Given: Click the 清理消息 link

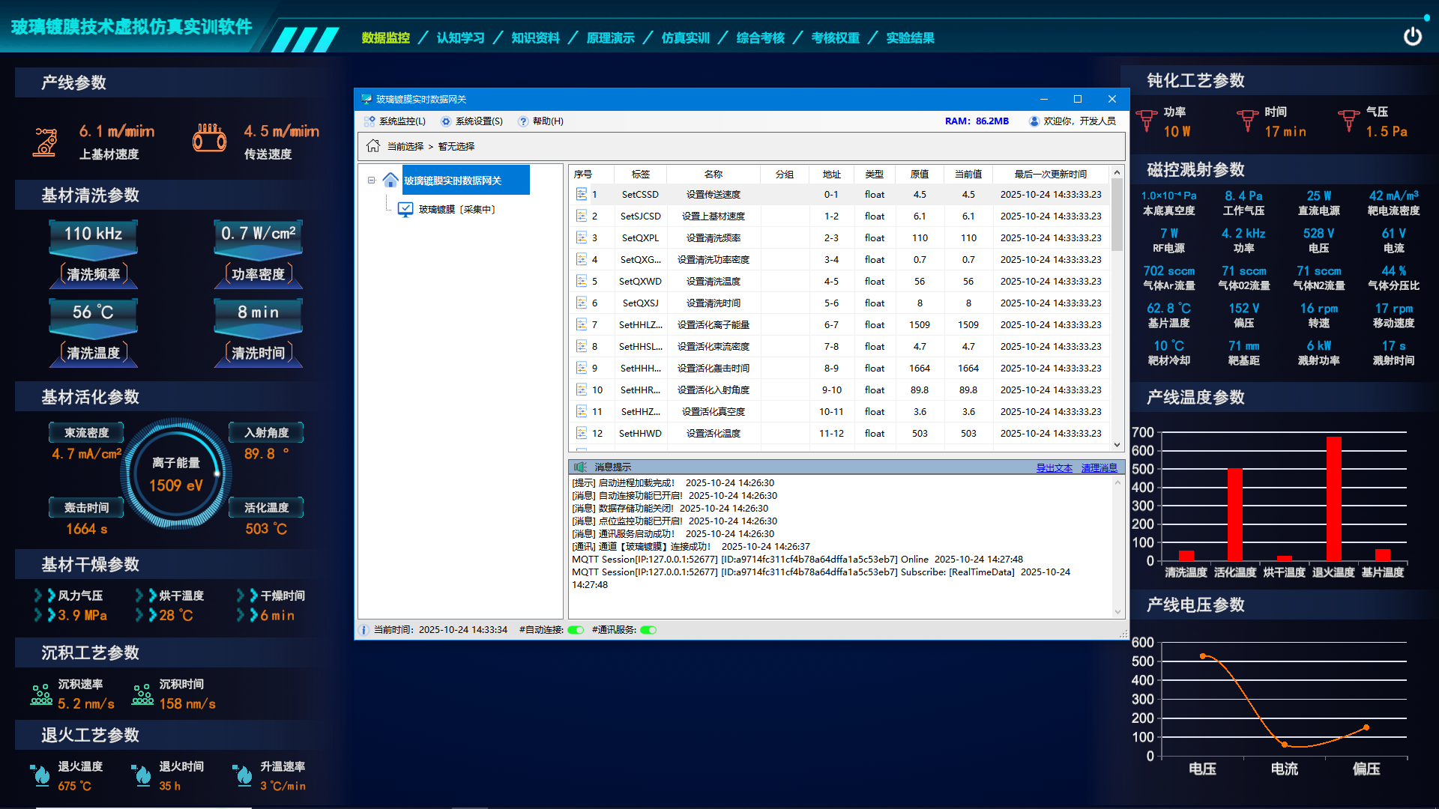Looking at the screenshot, I should coord(1099,468).
